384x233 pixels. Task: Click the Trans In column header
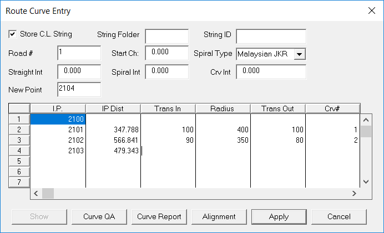(168, 108)
